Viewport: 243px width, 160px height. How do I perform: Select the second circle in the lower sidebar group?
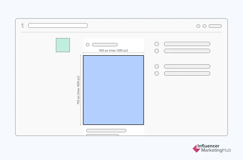(157, 73)
